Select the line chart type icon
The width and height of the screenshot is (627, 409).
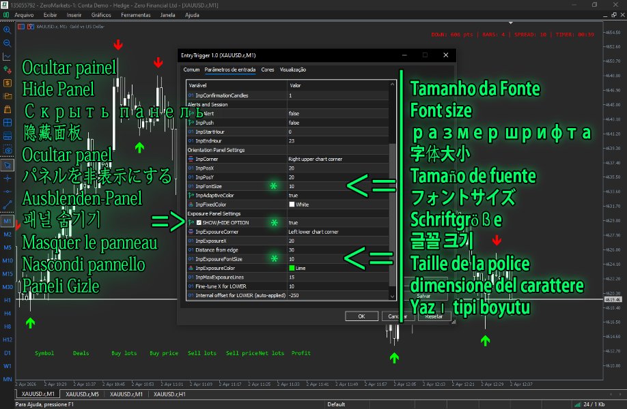pyautogui.click(x=8, y=55)
